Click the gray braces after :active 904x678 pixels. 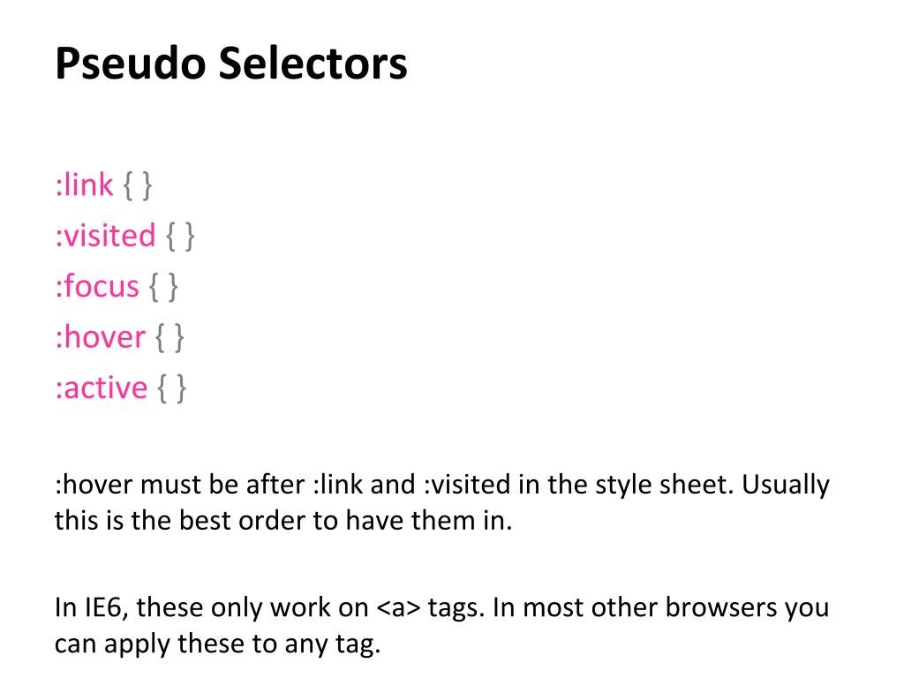pos(172,388)
